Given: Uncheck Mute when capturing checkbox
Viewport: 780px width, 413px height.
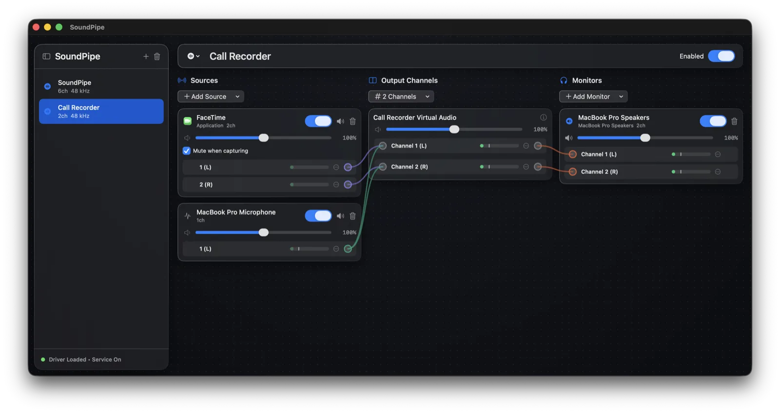Looking at the screenshot, I should [x=186, y=151].
